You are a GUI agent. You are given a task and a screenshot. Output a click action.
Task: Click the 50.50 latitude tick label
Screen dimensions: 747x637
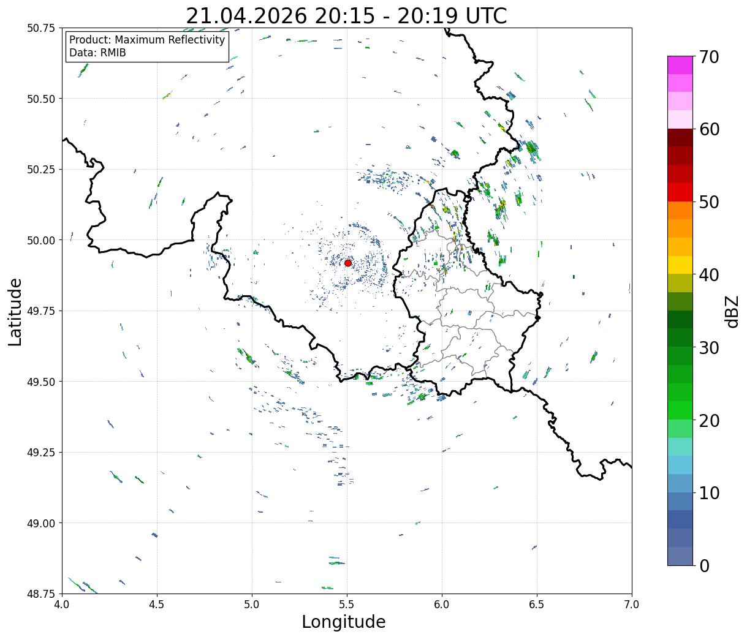coord(41,99)
